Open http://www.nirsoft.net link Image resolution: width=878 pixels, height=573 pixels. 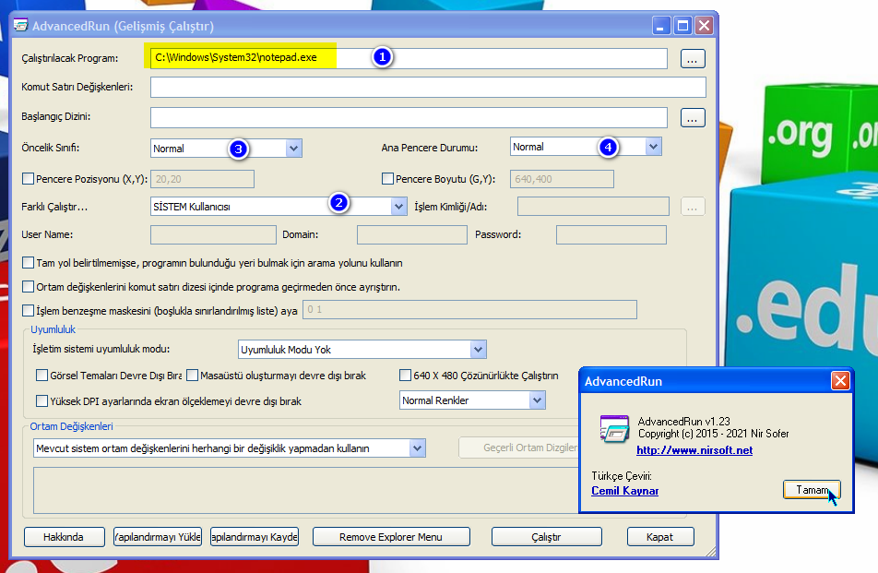tap(694, 449)
